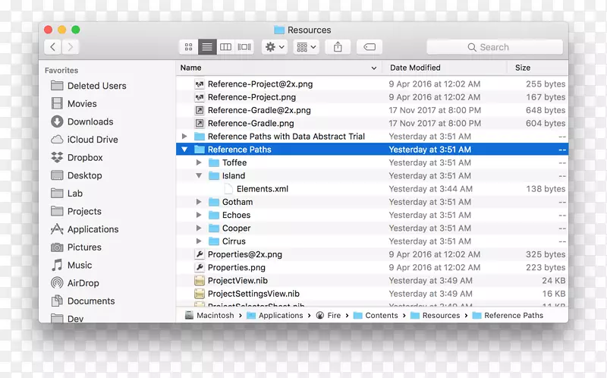Switch to column view in toolbar
This screenshot has width=607, height=378.
(x=225, y=47)
